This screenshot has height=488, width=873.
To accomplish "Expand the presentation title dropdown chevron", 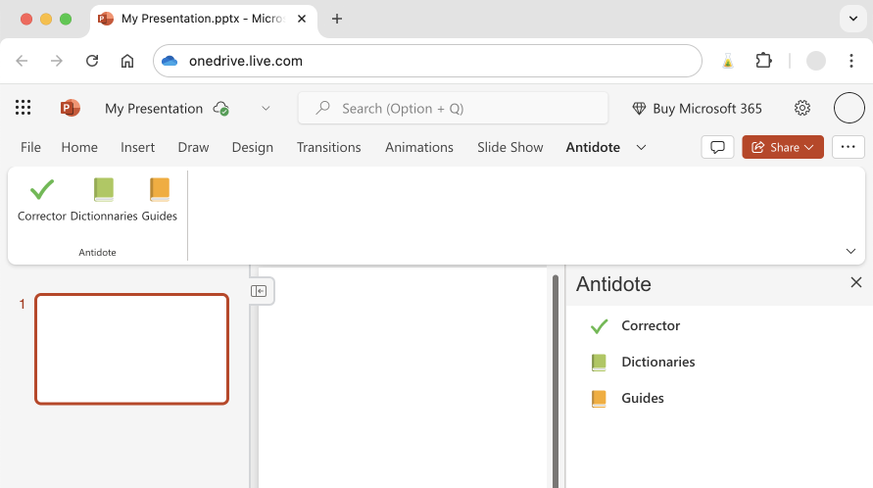I will (266, 108).
